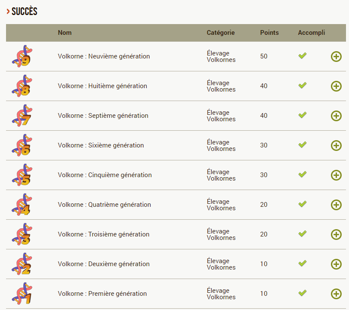Click the accomplished checkmark for Sixième génération
349x310 pixels.
point(303,145)
